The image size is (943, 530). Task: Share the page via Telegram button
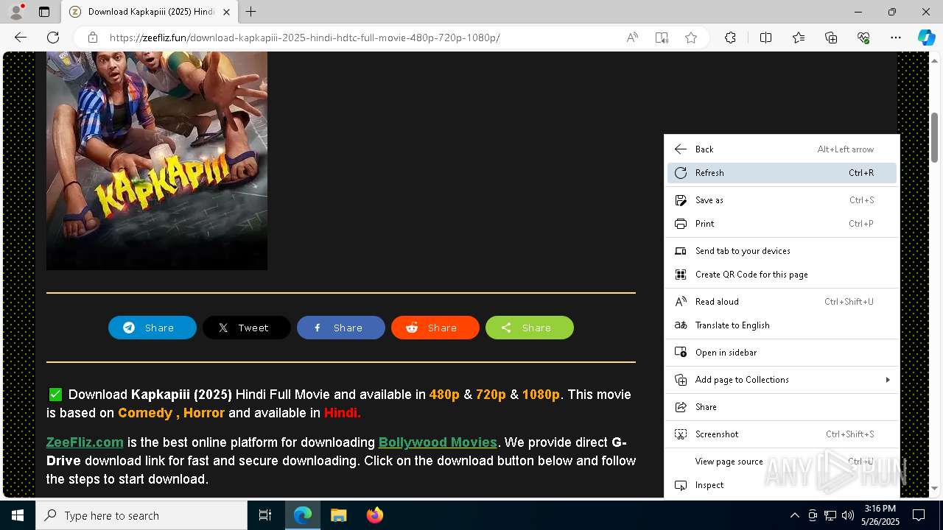(x=153, y=328)
